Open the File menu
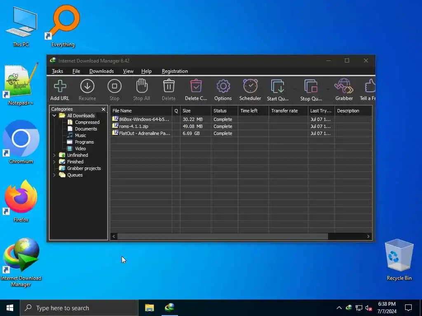The image size is (422, 316). click(76, 71)
